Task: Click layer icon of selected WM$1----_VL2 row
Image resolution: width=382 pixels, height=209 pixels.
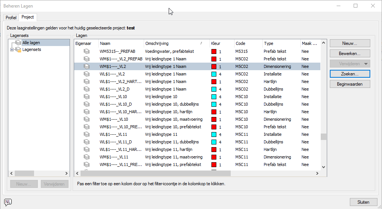Action: (87, 66)
